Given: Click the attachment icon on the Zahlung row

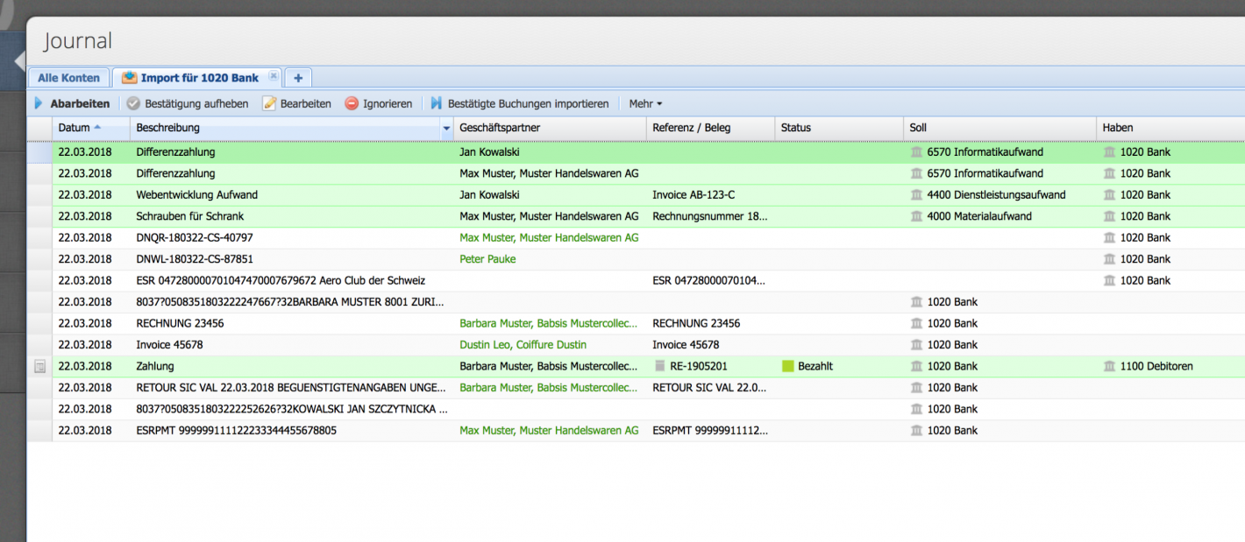Looking at the screenshot, I should [39, 366].
